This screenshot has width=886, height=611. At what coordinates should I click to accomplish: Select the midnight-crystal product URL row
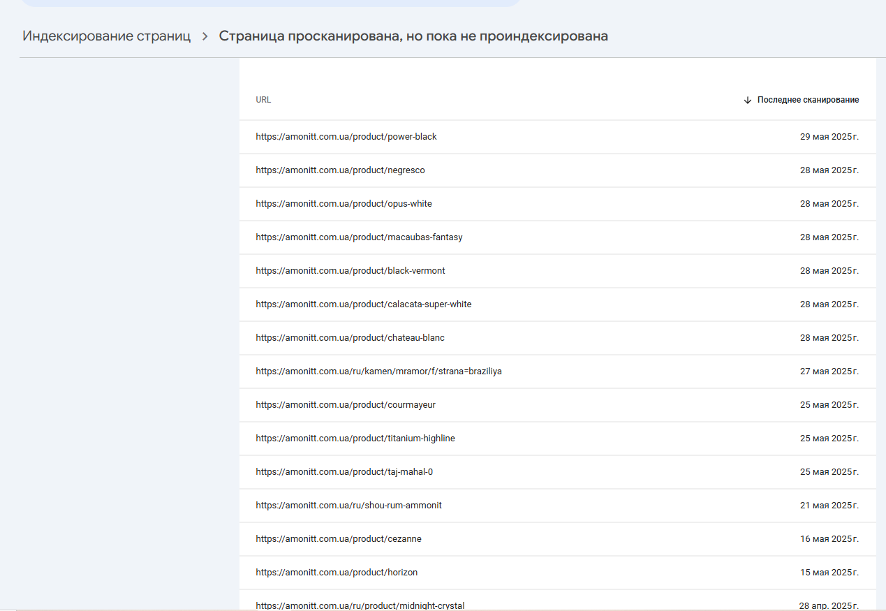pos(557,601)
